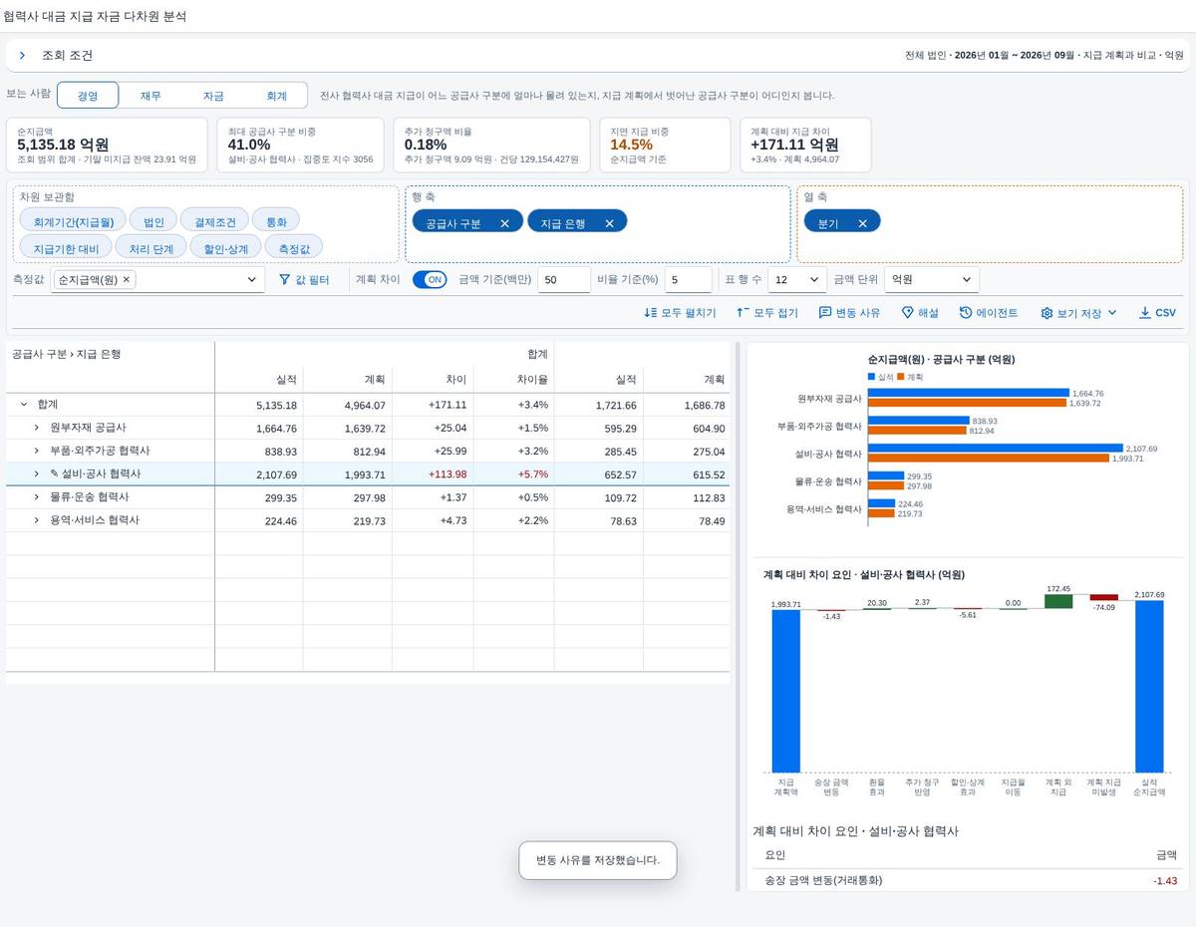Expand the 부품·외주가공 협력사 row

tap(36, 451)
